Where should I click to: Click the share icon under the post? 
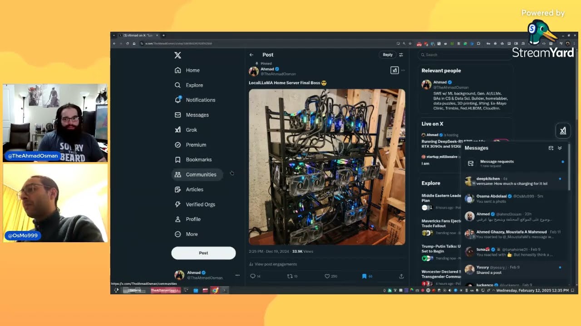(x=401, y=276)
